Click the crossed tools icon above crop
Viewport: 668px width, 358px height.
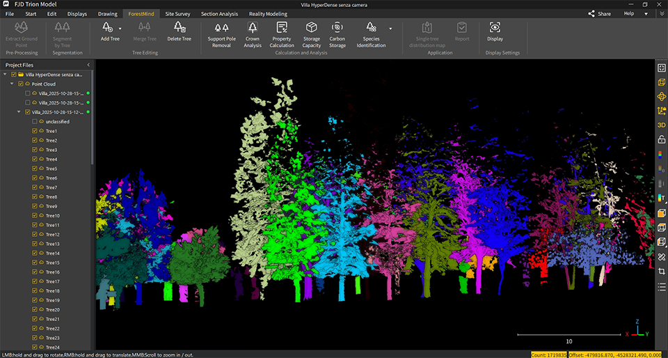[x=661, y=256]
